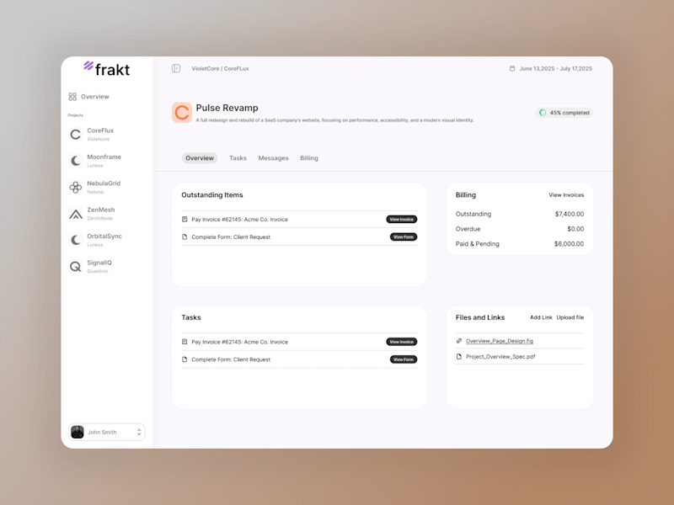Switch to the Messages tab
The height and width of the screenshot is (505, 674).
pyautogui.click(x=273, y=158)
